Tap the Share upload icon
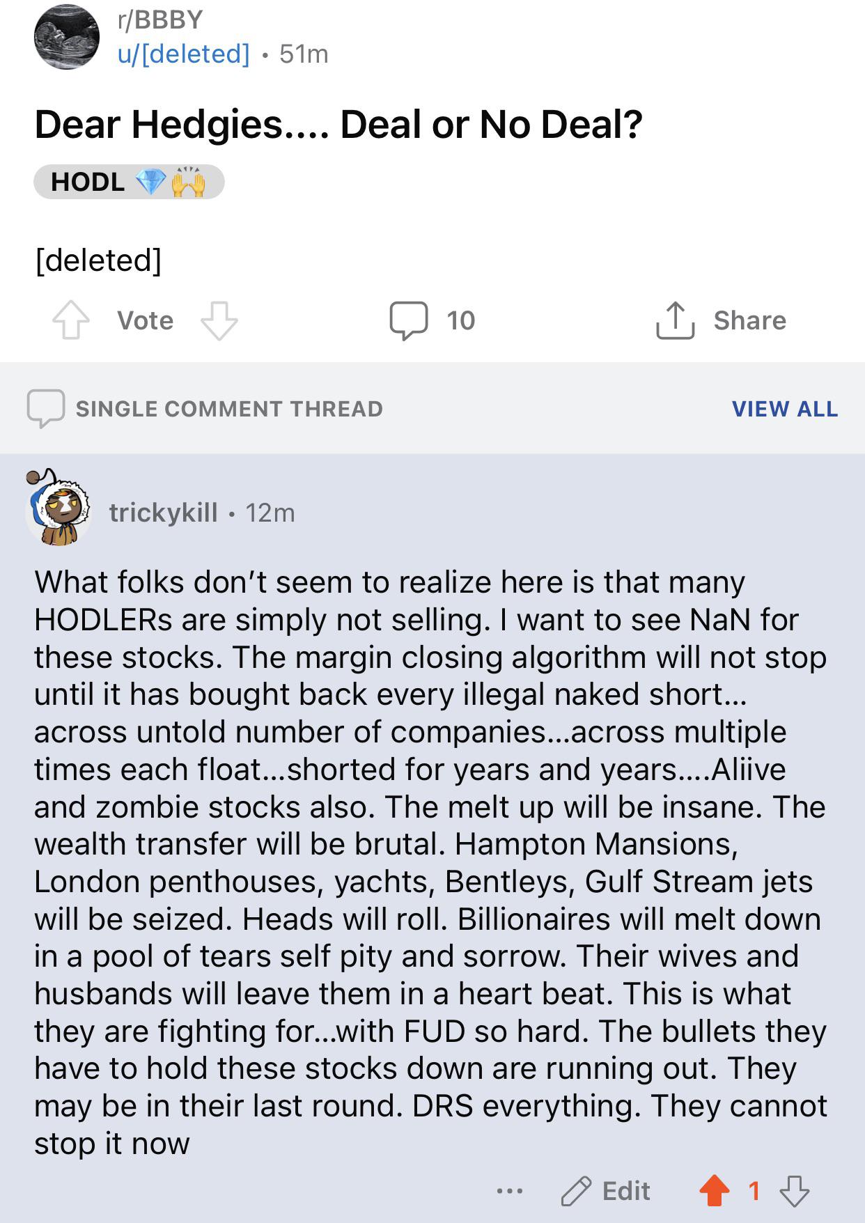Image resolution: width=865 pixels, height=1223 pixels. 675,320
